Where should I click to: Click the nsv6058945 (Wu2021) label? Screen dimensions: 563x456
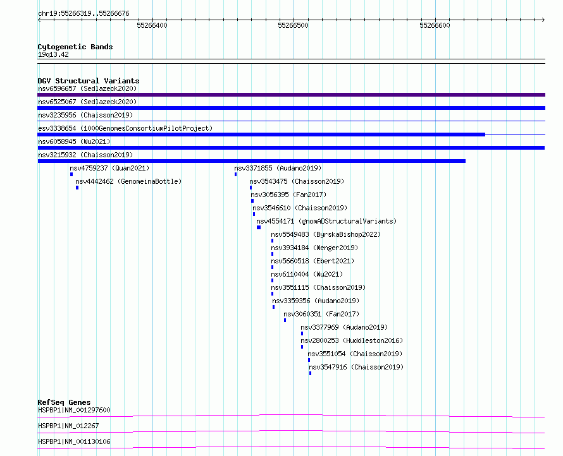pyautogui.click(x=74, y=141)
